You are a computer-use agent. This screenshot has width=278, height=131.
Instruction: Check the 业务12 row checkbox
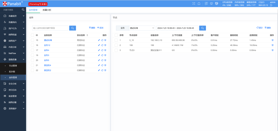pos(32,45)
